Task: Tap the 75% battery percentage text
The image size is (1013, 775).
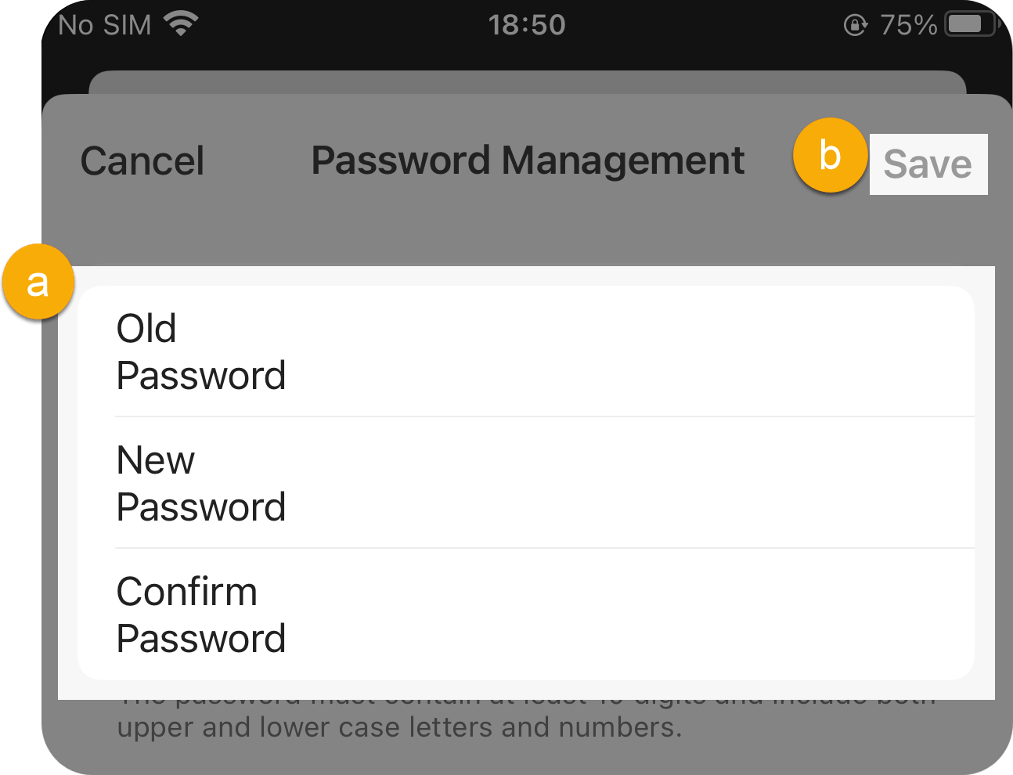Action: point(908,25)
